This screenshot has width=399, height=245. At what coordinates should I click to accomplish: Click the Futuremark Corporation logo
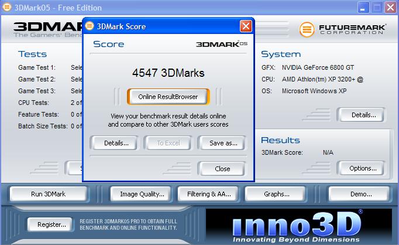point(342,29)
